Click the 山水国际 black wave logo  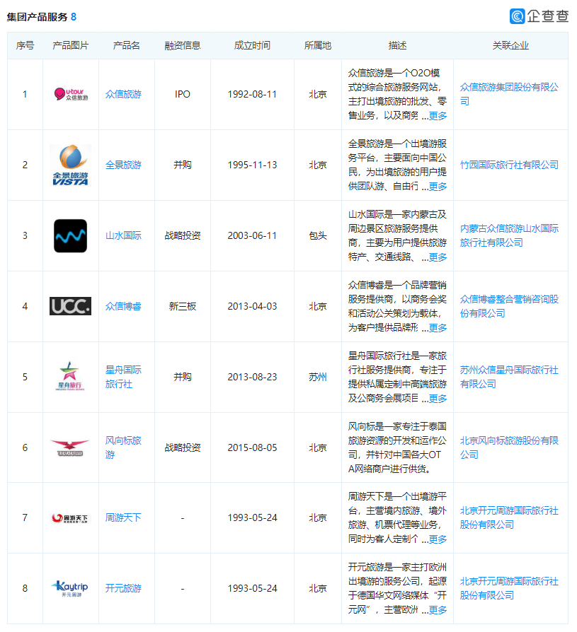pyautogui.click(x=70, y=236)
